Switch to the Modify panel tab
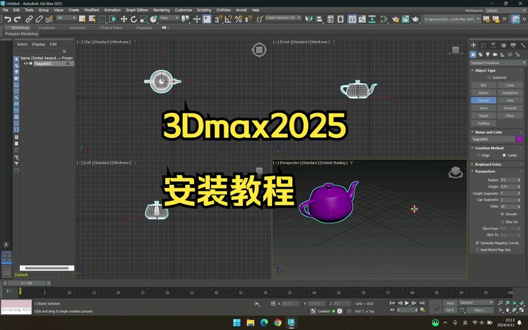The image size is (528, 330). point(483,45)
